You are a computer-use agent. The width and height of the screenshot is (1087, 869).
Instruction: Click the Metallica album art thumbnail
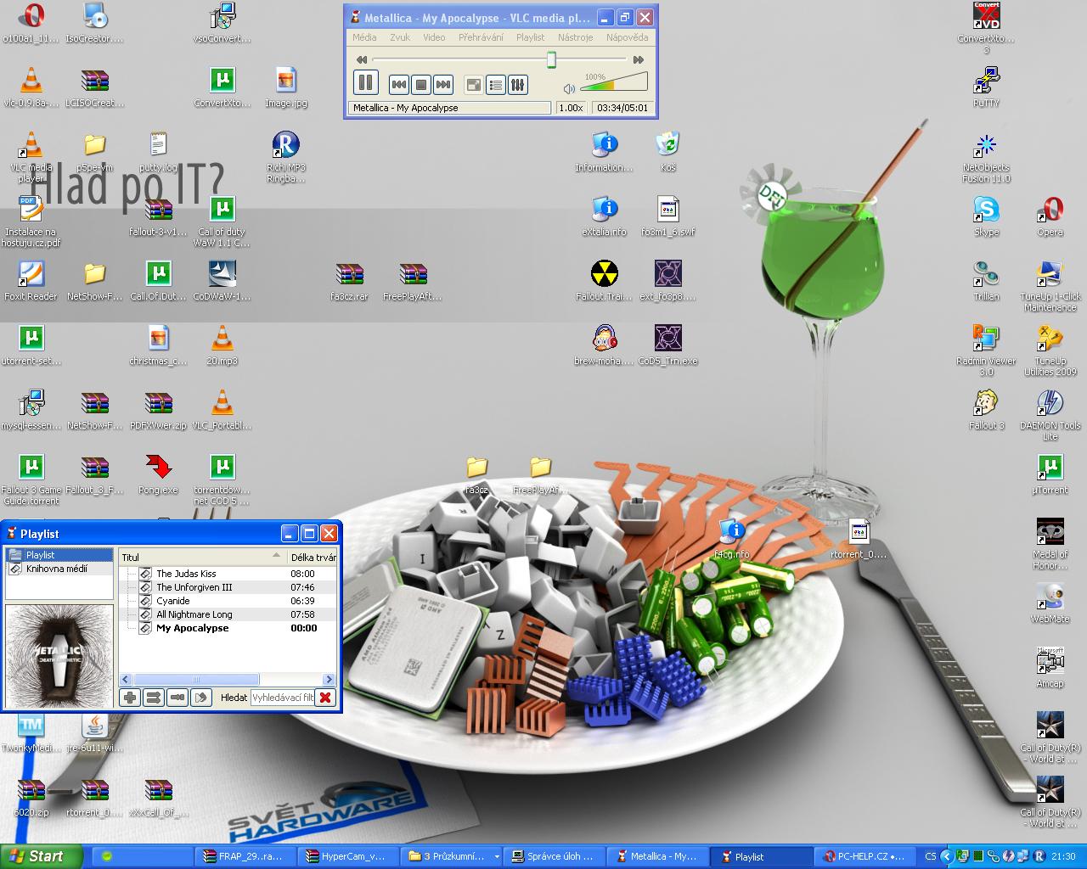tap(59, 655)
